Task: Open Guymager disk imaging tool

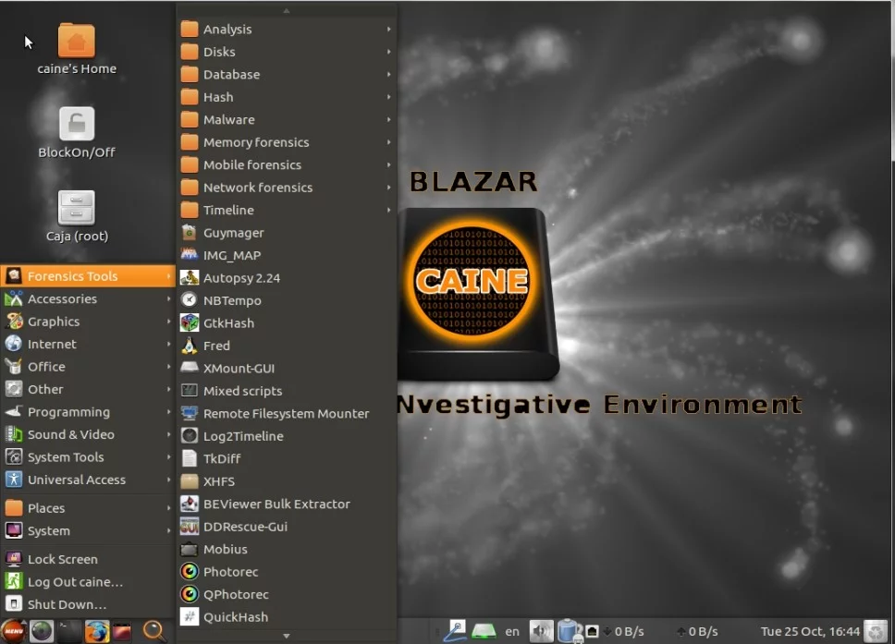Action: click(x=233, y=233)
